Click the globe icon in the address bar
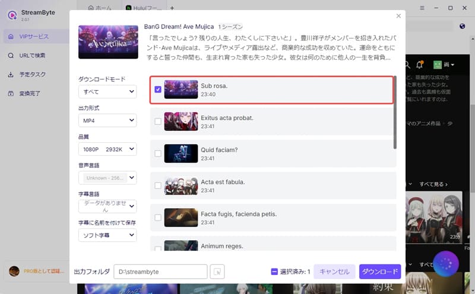 tap(462, 26)
